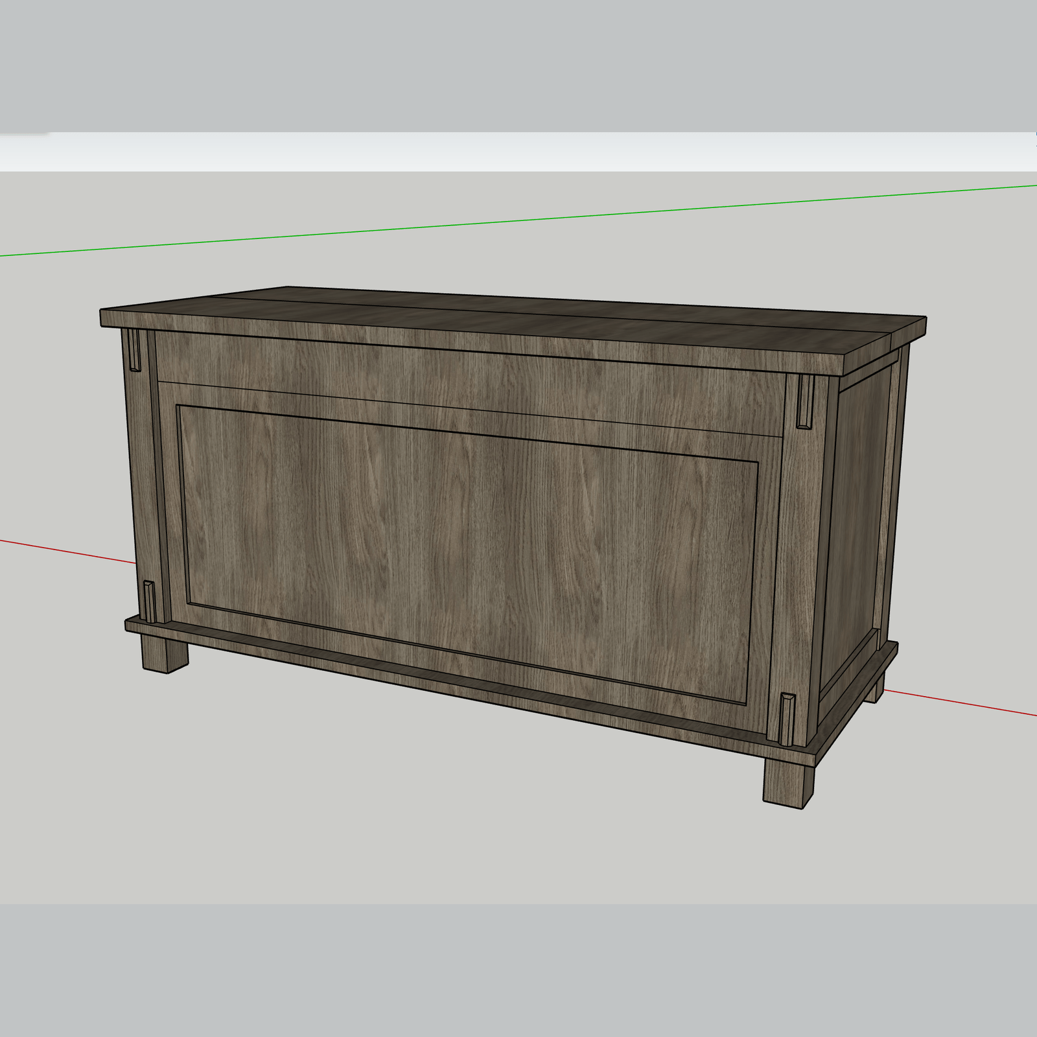Select the recessed front panel of chest
1037x1037 pixels.
[467, 555]
